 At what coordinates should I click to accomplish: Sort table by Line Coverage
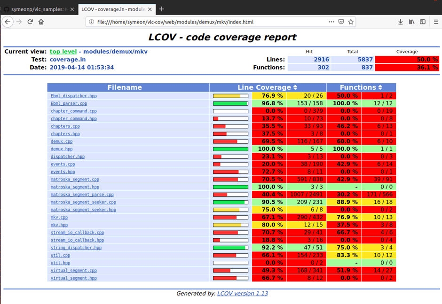(x=295, y=87)
